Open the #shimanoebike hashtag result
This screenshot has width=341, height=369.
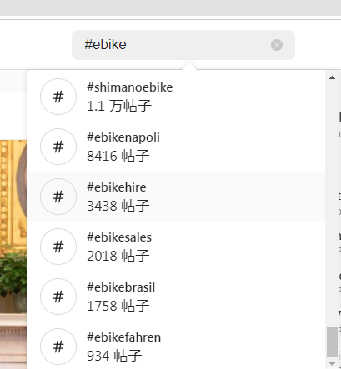(176, 97)
